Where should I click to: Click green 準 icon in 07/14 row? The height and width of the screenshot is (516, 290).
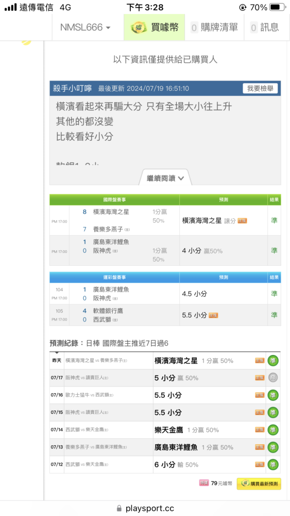272,430
